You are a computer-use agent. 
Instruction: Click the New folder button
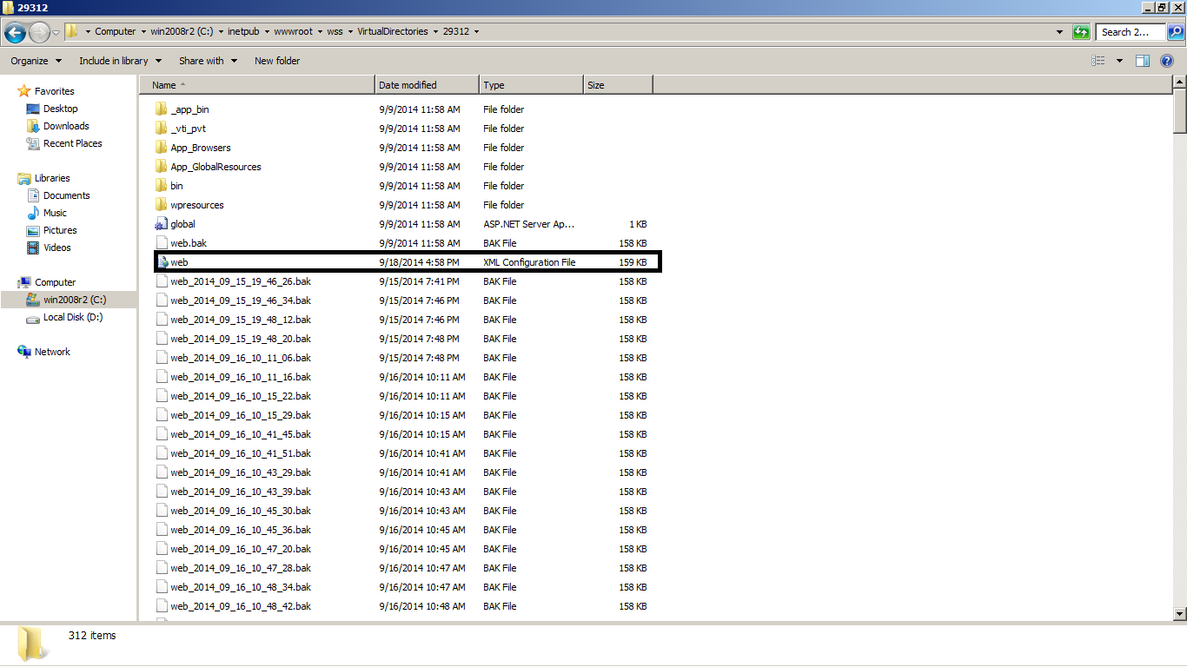pyautogui.click(x=276, y=60)
